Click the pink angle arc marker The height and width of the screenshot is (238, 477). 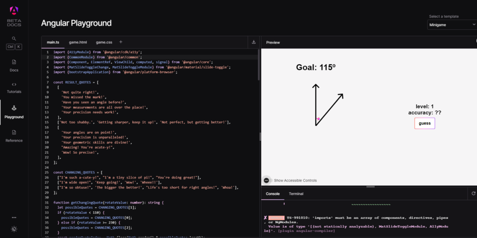(318, 119)
